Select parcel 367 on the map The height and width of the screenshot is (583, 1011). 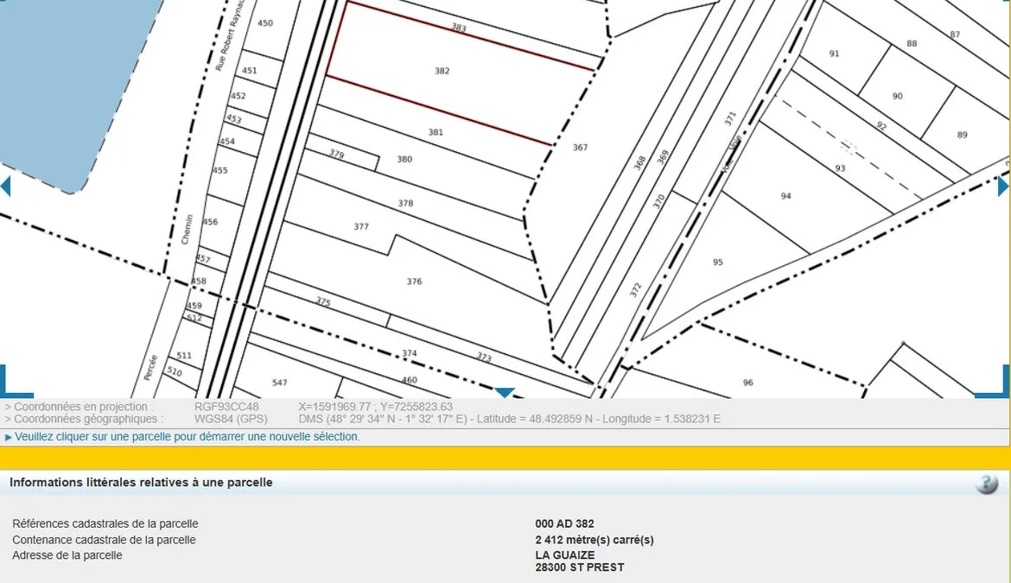coord(581,148)
